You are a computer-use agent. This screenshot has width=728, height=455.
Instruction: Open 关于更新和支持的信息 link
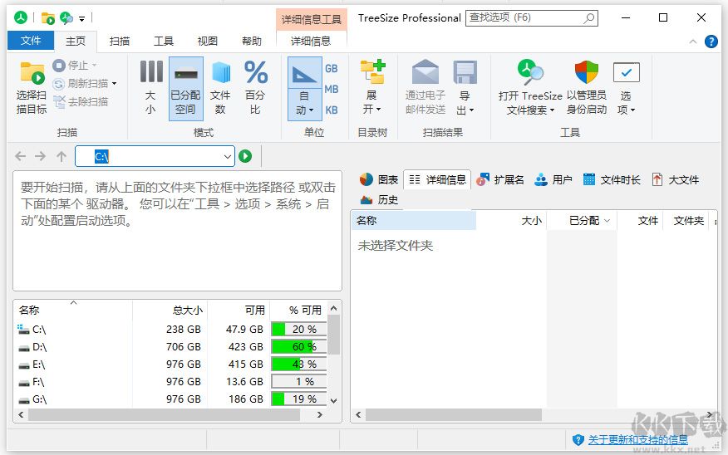pyautogui.click(x=637, y=440)
